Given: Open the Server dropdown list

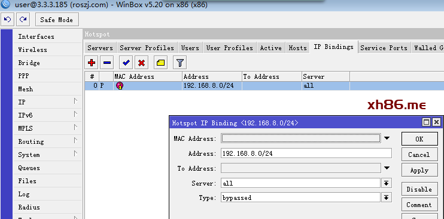Looking at the screenshot, I should tap(386, 183).
